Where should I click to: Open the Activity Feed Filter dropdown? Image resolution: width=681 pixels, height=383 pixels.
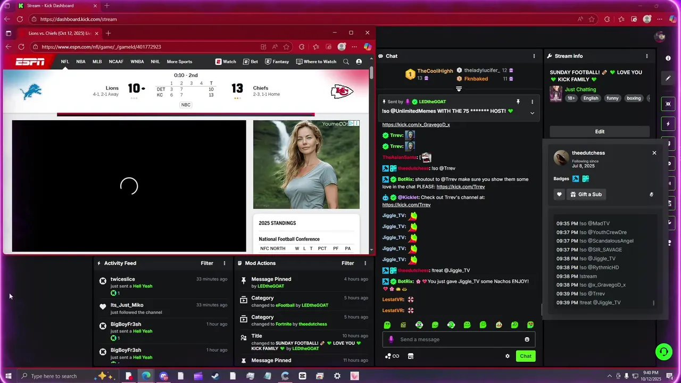pyautogui.click(x=207, y=263)
